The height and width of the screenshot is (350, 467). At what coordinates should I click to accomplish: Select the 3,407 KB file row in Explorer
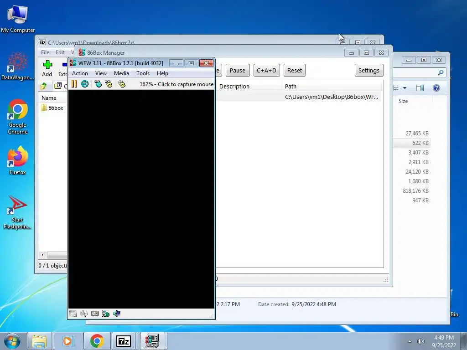(412, 152)
